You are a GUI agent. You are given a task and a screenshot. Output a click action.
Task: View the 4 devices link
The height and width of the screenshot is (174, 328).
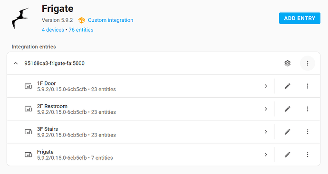coord(53,30)
